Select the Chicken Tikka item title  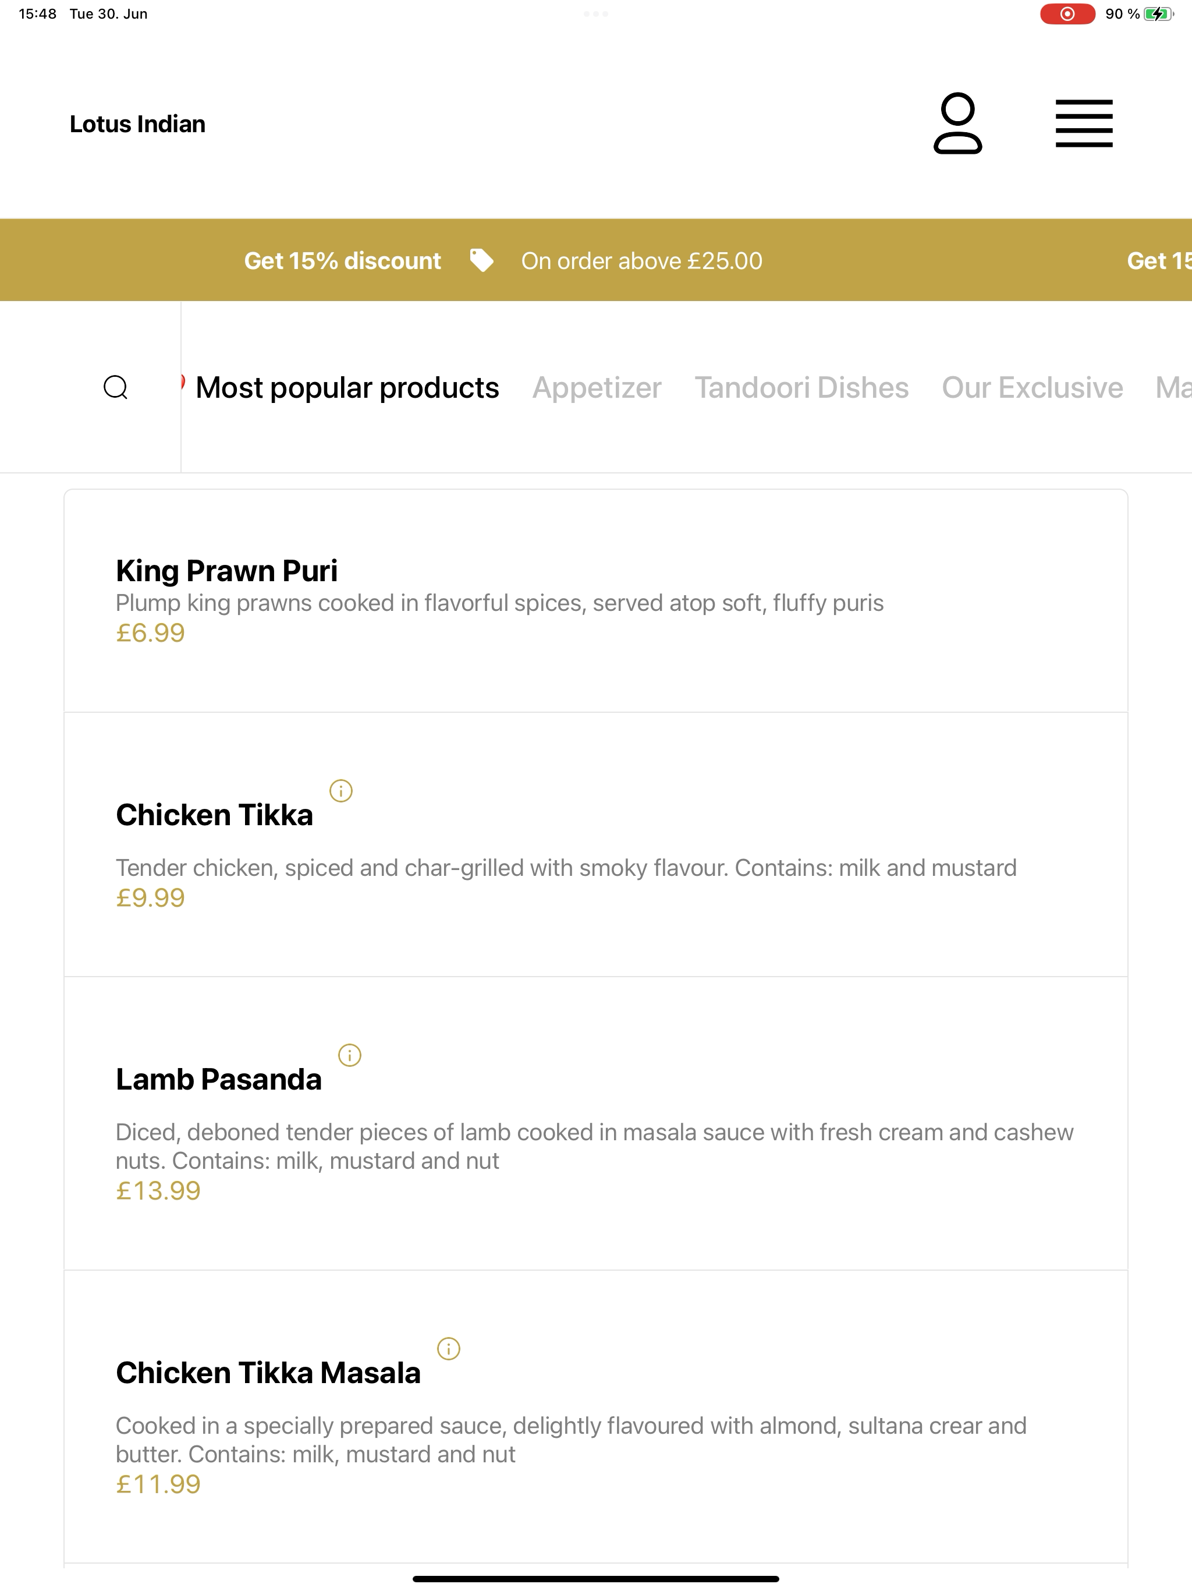pos(214,815)
